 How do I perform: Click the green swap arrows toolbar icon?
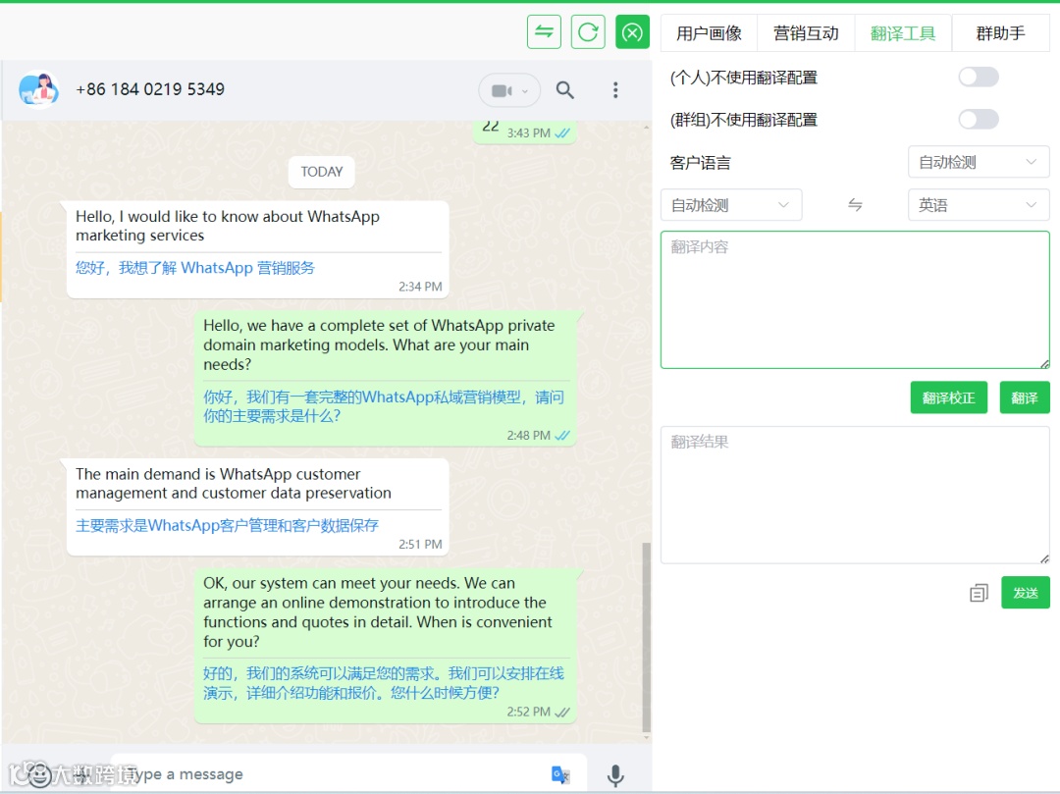544,31
